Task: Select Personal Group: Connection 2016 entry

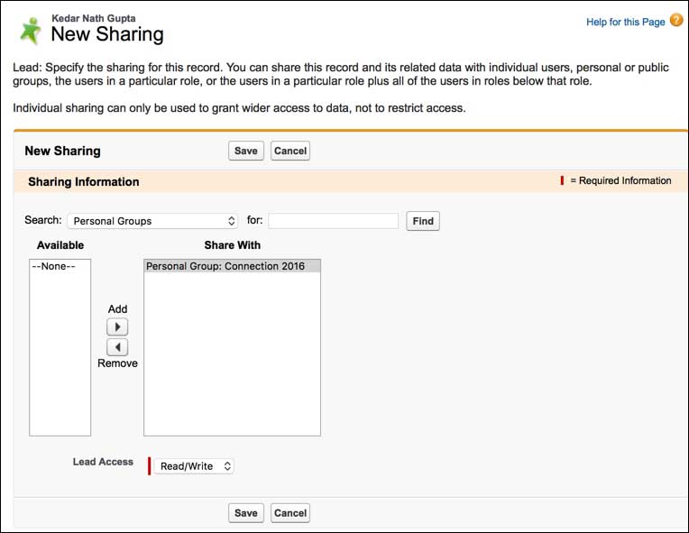Action: click(x=225, y=267)
